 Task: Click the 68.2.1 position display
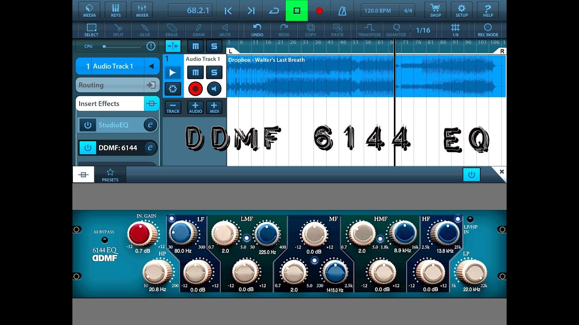coord(190,10)
